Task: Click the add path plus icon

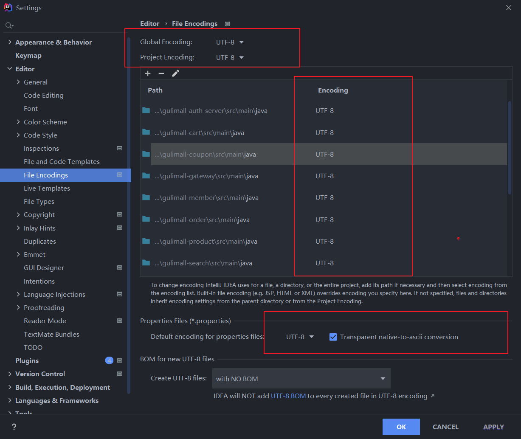Action: [148, 73]
